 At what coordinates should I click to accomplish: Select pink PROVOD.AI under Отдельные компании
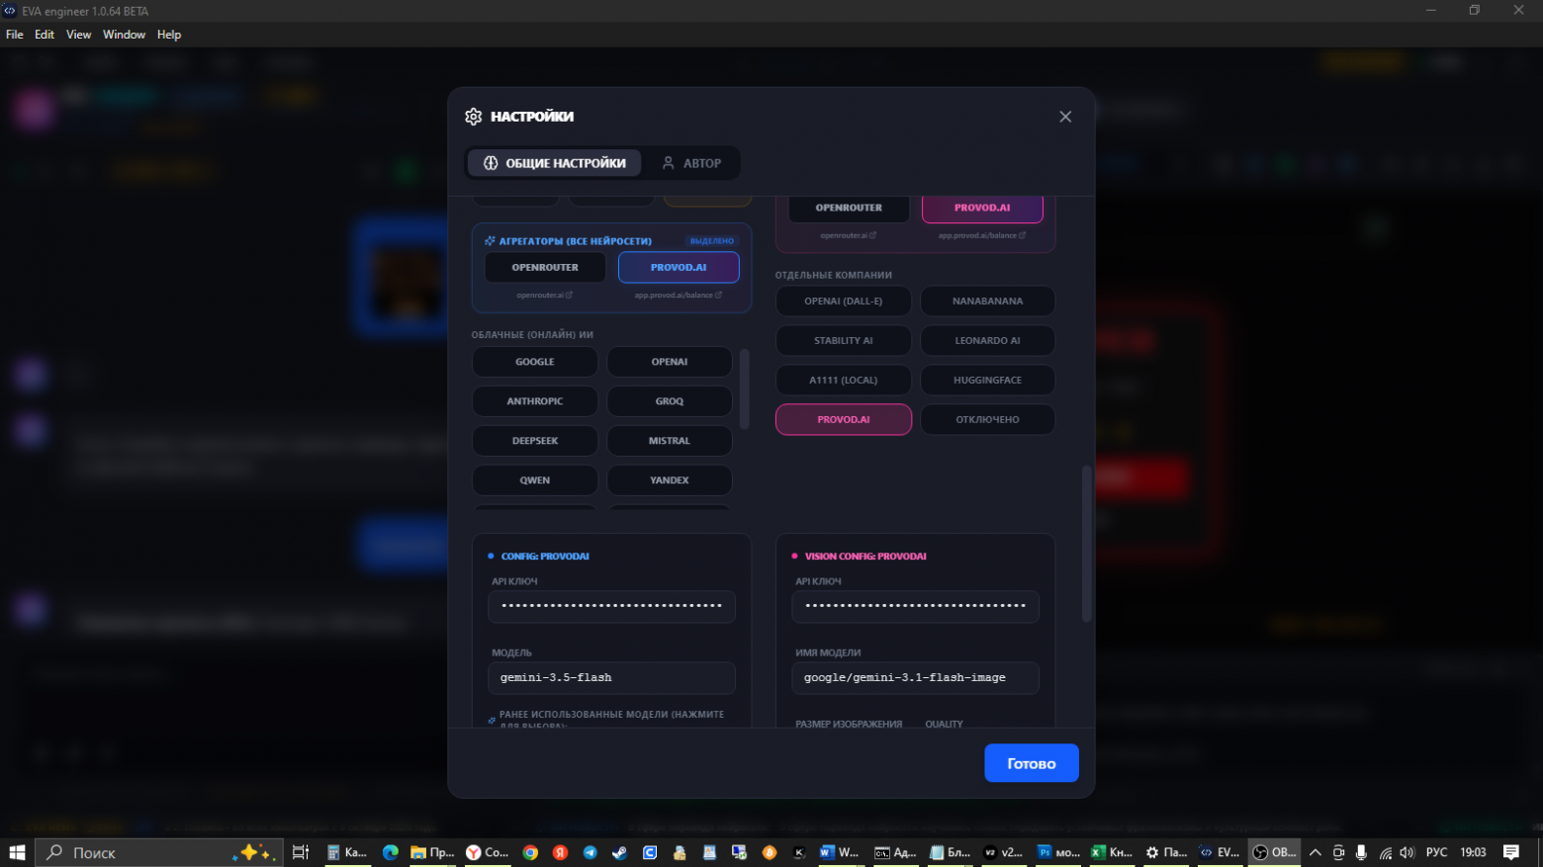click(844, 419)
